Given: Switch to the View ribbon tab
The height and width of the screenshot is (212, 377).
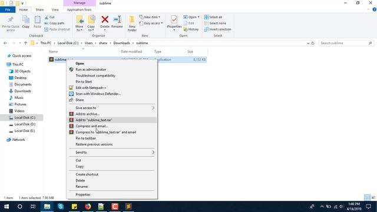Looking at the screenshot, I should tap(55, 9).
